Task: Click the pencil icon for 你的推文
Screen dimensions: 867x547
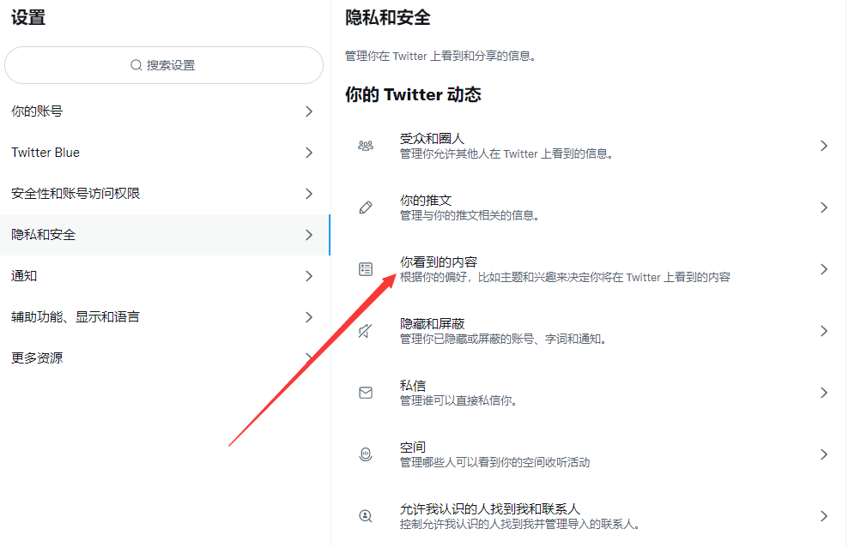Action: [366, 207]
